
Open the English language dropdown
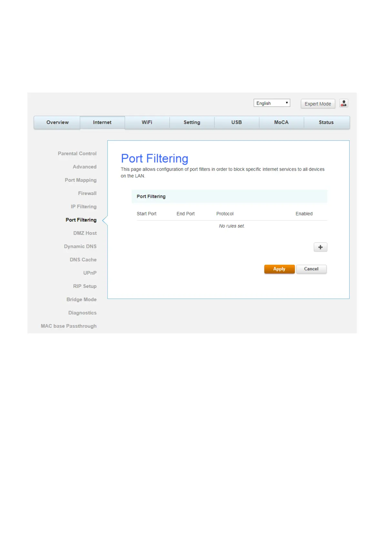pyautogui.click(x=272, y=103)
